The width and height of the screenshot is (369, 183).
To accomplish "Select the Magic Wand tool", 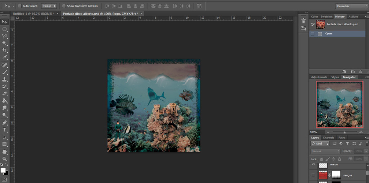I will pyautogui.click(x=5, y=43).
